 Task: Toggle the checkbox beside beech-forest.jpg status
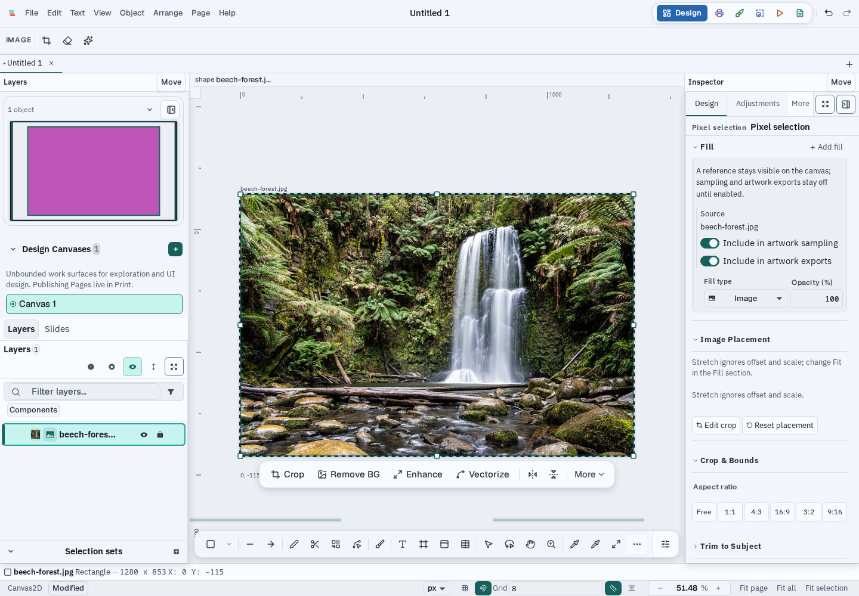click(8, 572)
